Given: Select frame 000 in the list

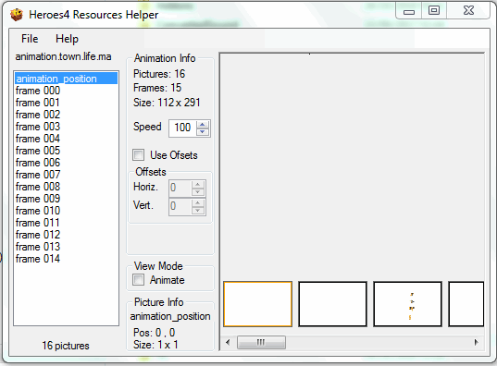Looking at the screenshot, I should tap(66, 91).
